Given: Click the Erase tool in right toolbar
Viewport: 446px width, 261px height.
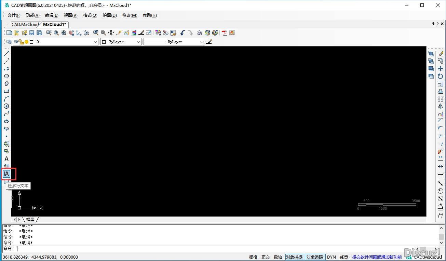Looking at the screenshot, I should 441,54.
